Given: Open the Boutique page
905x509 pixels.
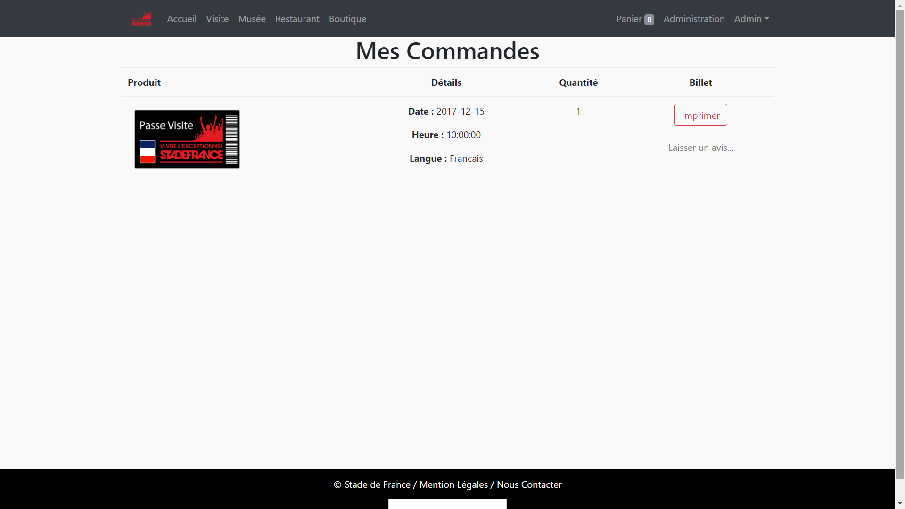Looking at the screenshot, I should pos(347,19).
